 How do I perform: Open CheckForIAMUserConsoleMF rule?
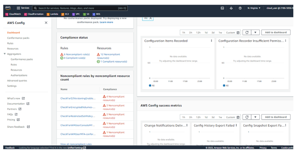pos(77,125)
